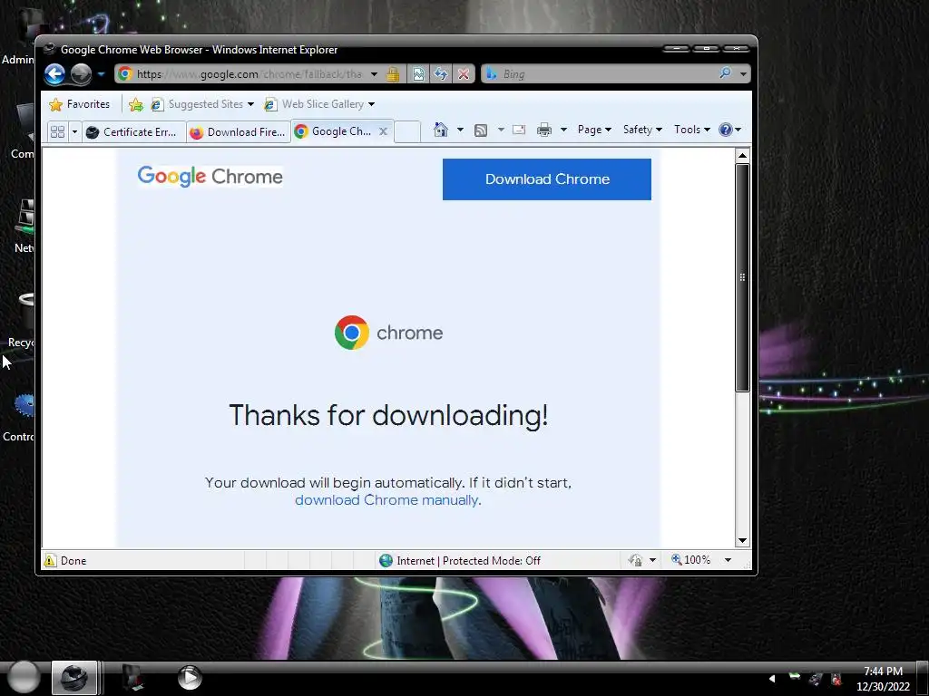Open a new blank tab
This screenshot has width=929, height=696.
click(x=407, y=131)
